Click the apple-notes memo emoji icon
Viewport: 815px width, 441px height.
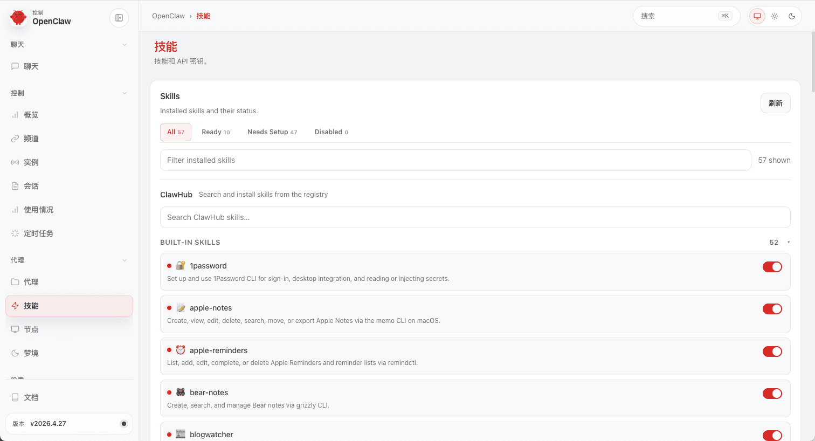(181, 308)
